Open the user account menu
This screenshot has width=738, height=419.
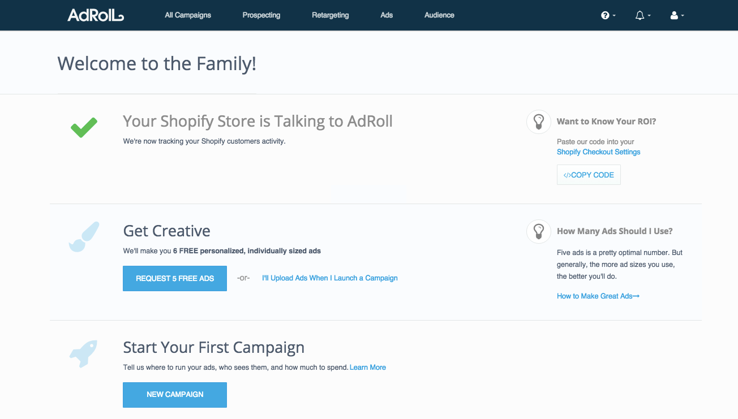pyautogui.click(x=677, y=16)
